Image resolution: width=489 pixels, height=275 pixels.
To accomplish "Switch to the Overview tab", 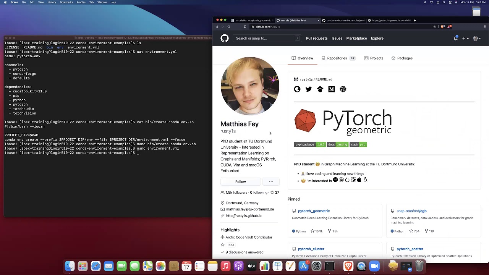I will point(302,58).
